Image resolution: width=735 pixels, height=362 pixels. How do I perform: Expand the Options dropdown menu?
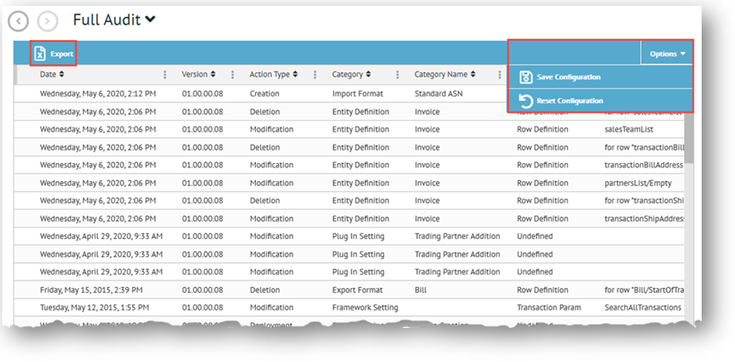tap(667, 54)
